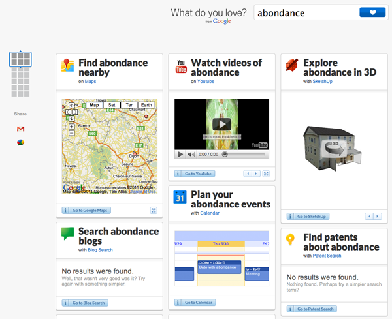Click the blue heart search button
The width and height of the screenshot is (392, 319).
click(x=372, y=12)
